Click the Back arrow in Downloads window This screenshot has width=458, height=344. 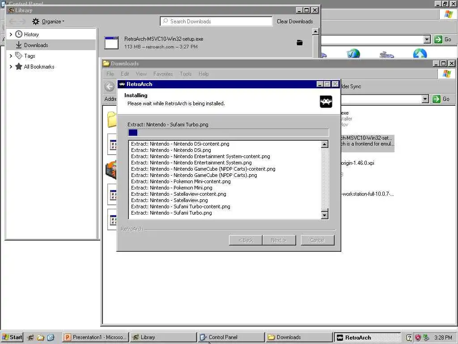[x=110, y=86]
